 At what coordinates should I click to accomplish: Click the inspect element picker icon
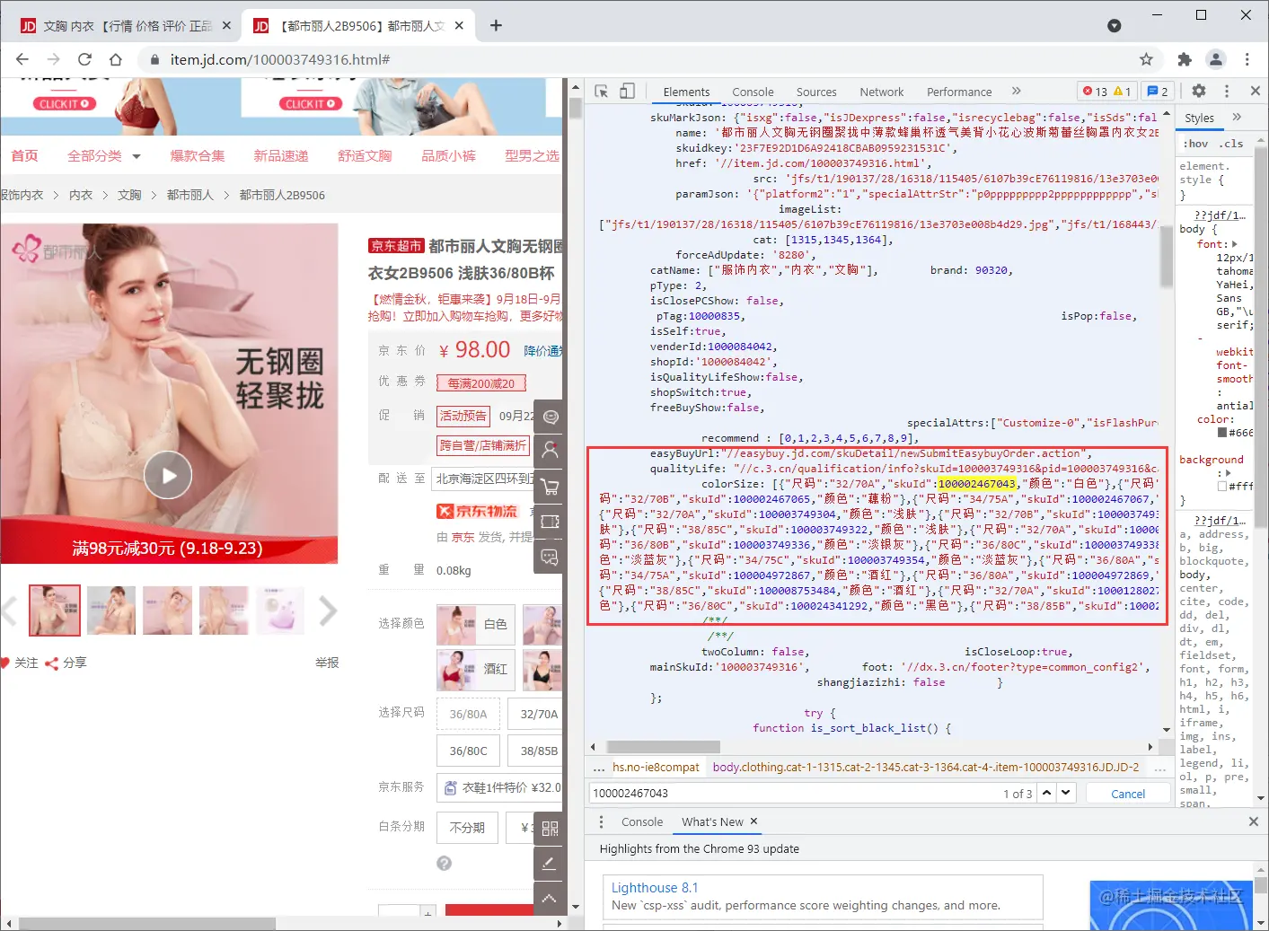pyautogui.click(x=602, y=92)
